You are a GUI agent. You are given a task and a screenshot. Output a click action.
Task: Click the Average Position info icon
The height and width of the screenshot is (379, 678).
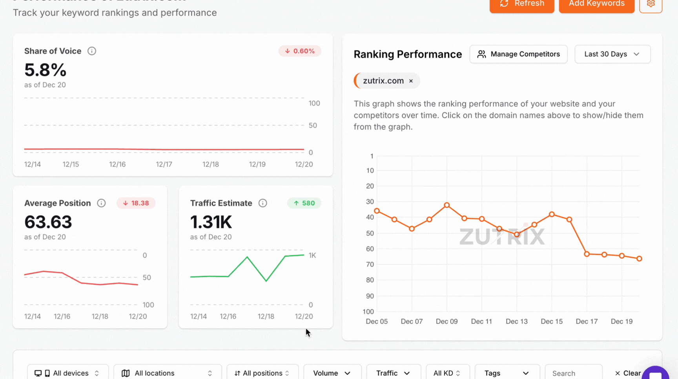point(101,203)
